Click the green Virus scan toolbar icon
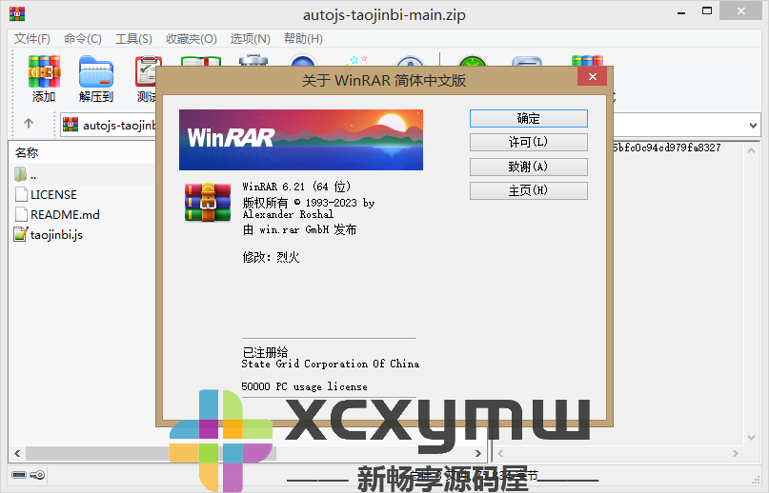The width and height of the screenshot is (769, 493). click(x=473, y=61)
